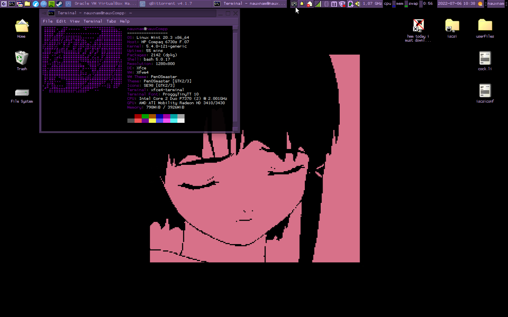Open the terminal Help menu
Screen dimensions: 508x317
(125, 21)
